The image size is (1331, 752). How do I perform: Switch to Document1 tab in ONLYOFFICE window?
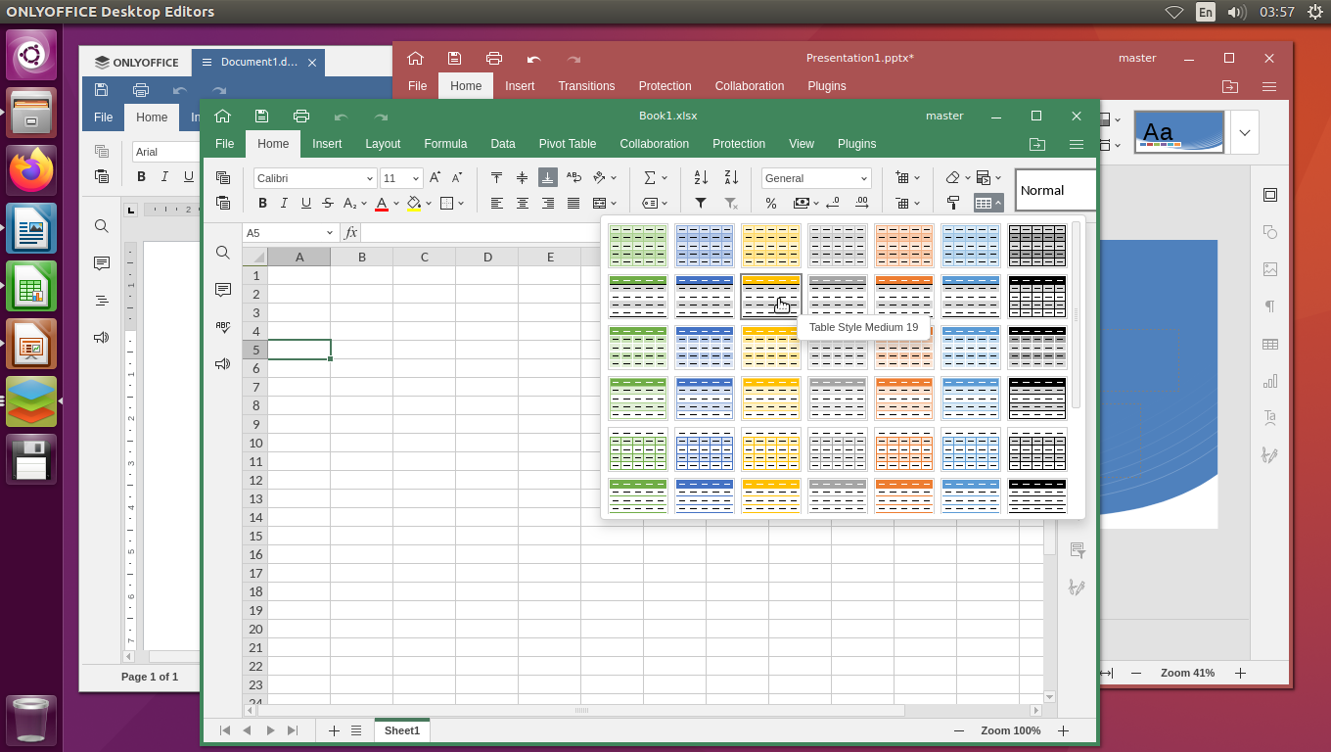[258, 62]
